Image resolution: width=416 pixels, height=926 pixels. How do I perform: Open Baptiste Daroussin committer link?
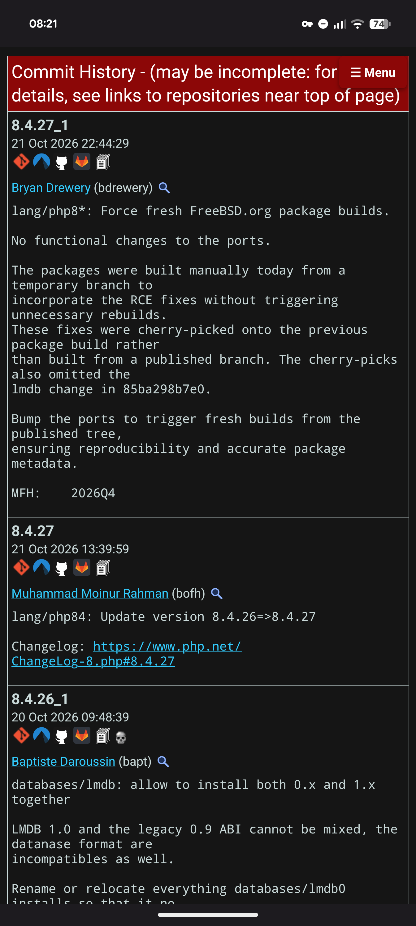(x=63, y=761)
